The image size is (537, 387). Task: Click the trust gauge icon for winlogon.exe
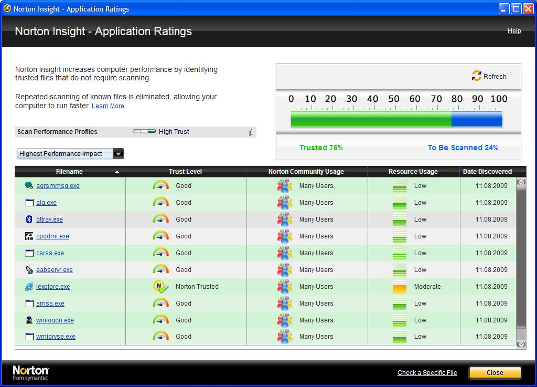(x=160, y=319)
